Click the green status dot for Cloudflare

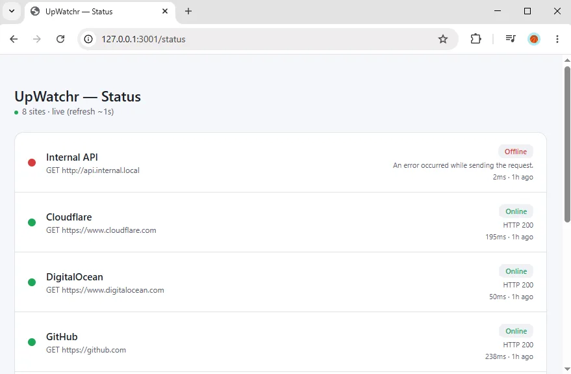point(32,222)
